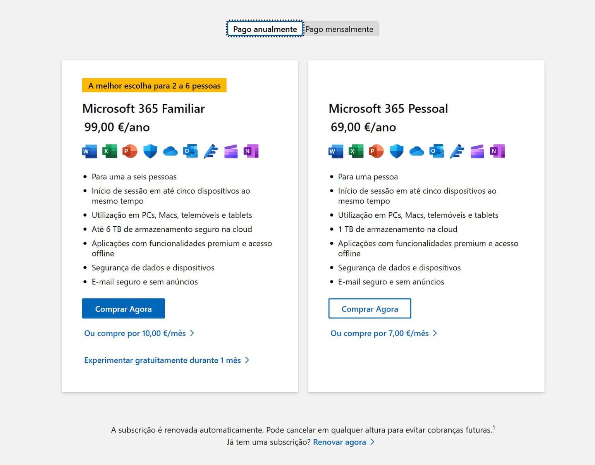Click the Defender shield icon in the Familiar plan

point(150,151)
